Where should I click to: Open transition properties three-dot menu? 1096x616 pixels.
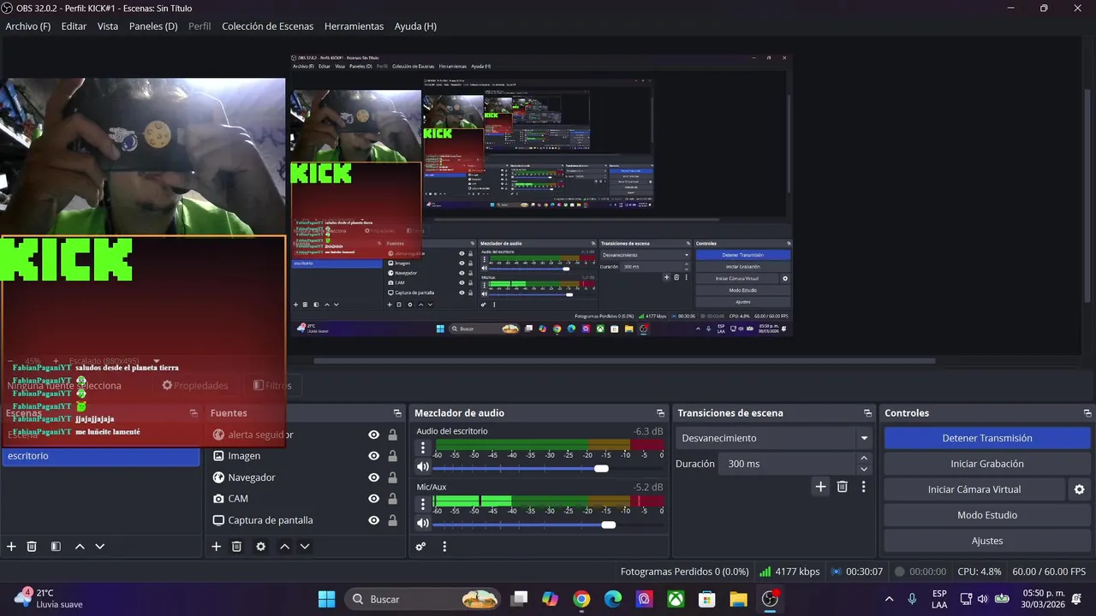click(863, 487)
